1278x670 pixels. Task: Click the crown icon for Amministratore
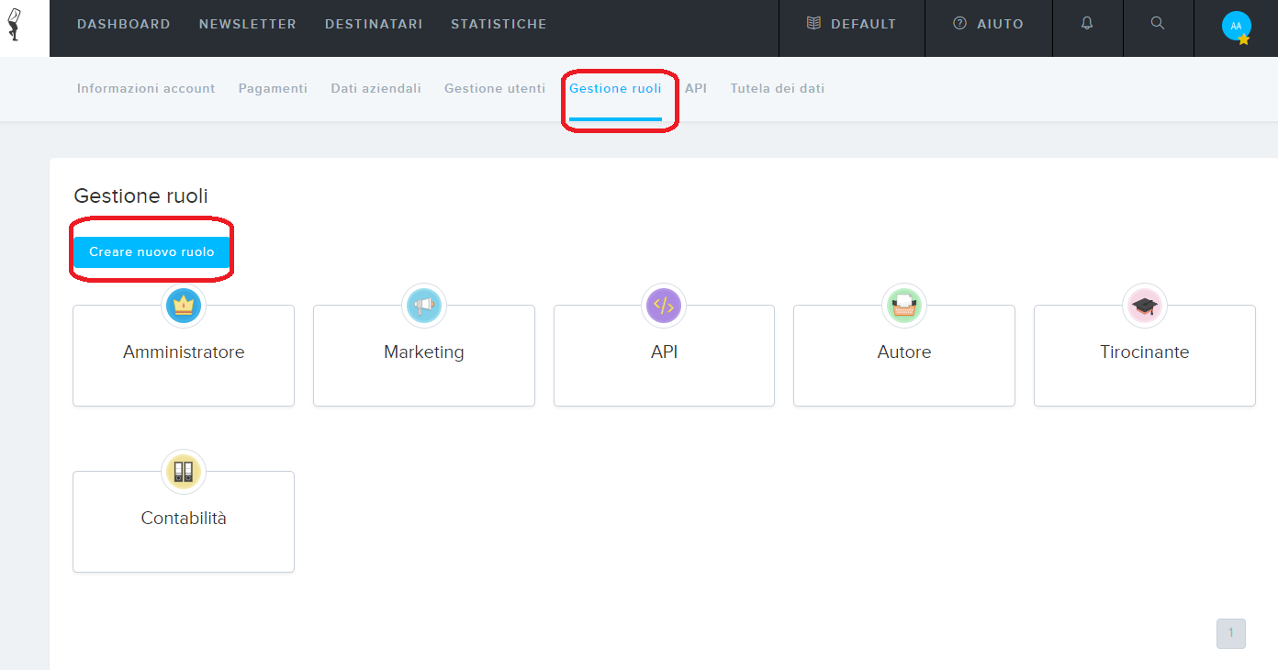[184, 305]
